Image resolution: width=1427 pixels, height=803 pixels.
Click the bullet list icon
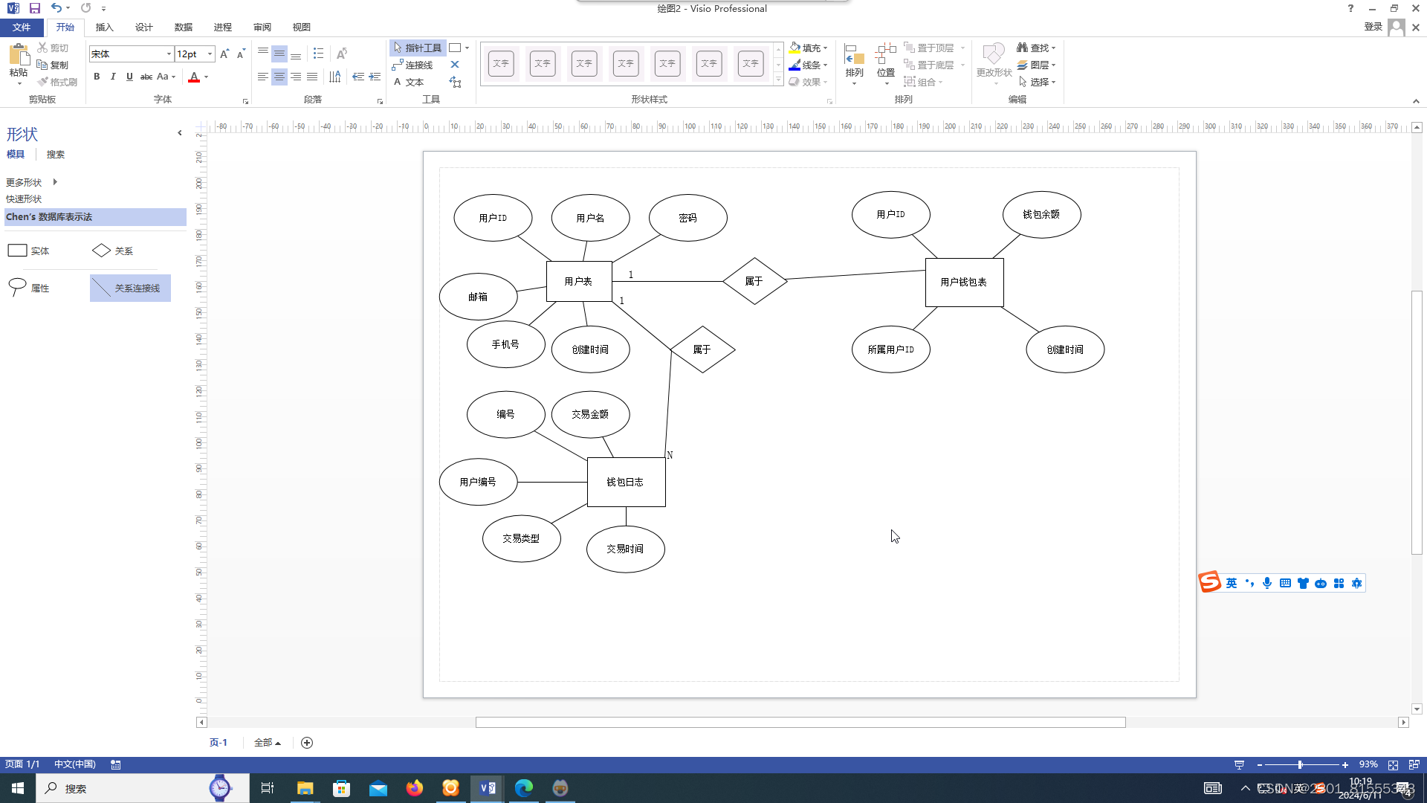[318, 54]
